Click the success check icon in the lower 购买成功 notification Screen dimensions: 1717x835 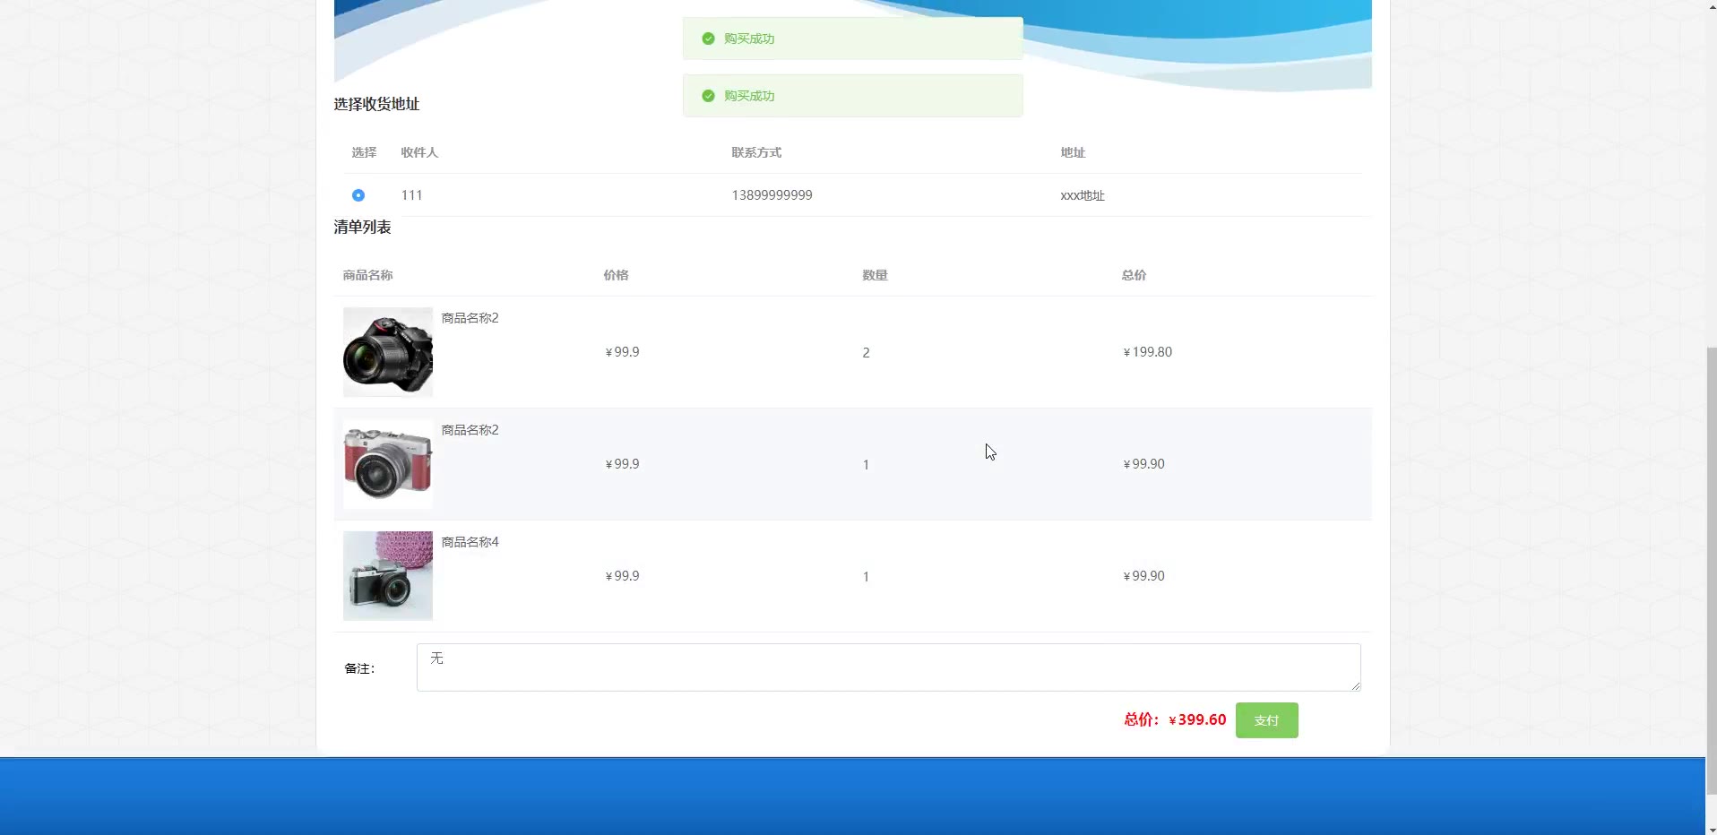point(708,96)
